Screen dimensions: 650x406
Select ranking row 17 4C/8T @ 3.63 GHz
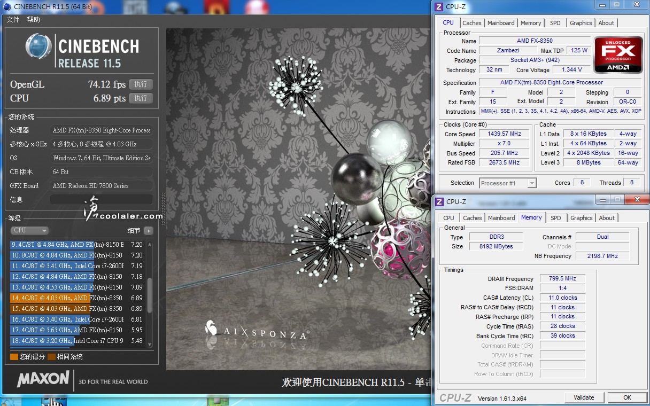78,330
